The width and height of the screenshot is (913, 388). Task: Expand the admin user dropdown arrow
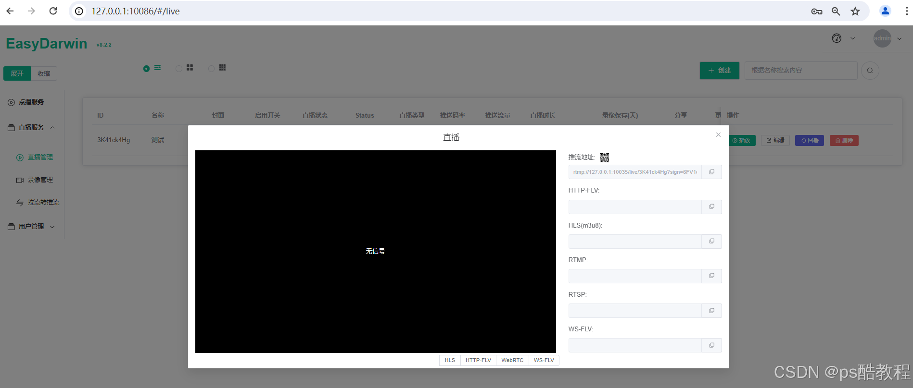[x=900, y=38]
